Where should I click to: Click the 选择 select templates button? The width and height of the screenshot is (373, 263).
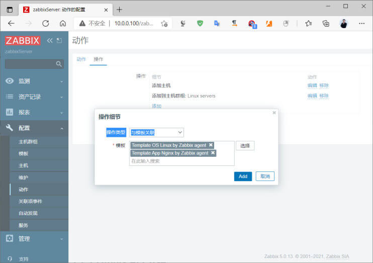tap(245, 146)
